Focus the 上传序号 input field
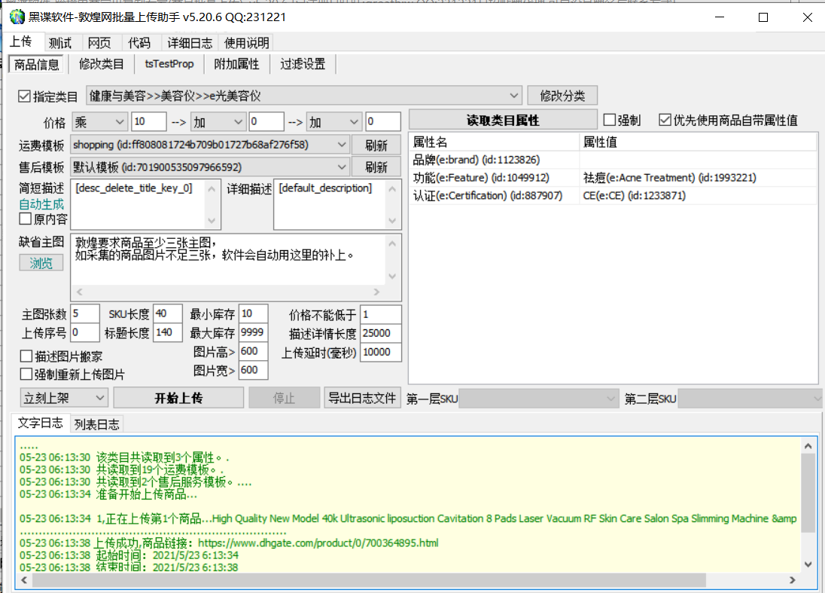Viewport: 825px width, 593px height. (85, 333)
